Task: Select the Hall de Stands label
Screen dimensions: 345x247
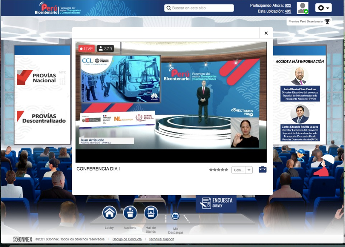Action: point(151,230)
